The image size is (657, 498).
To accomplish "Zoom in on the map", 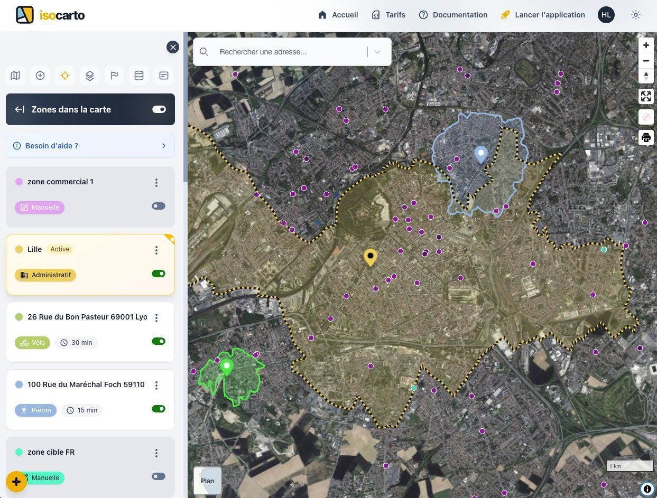I will [646, 45].
